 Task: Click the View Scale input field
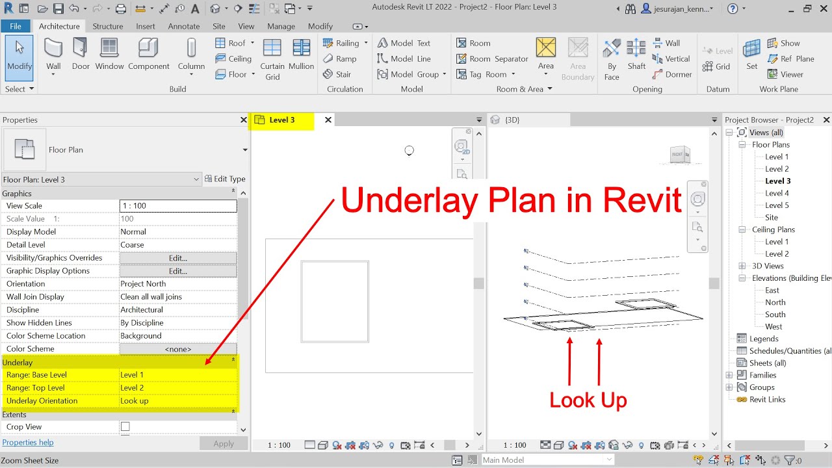[x=178, y=206]
